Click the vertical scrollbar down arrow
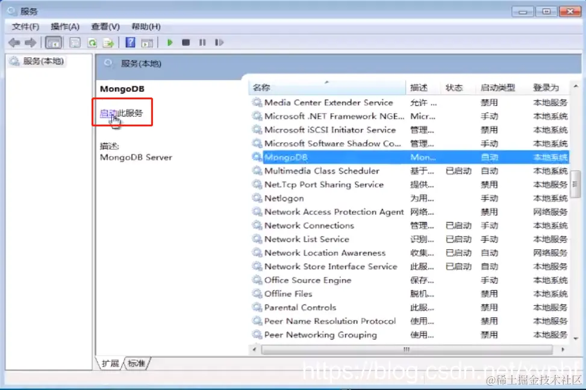This screenshot has height=390, width=586. pyautogui.click(x=576, y=338)
